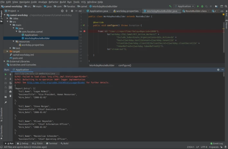228x149 pixels.
Task: Collapse the java folder
Action: pos(13,28)
